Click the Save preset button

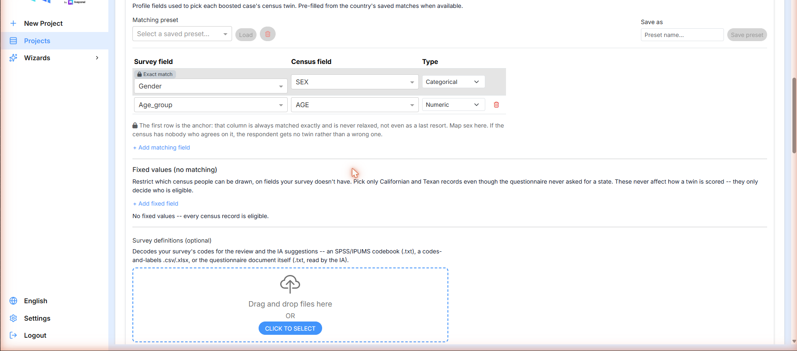[747, 35]
